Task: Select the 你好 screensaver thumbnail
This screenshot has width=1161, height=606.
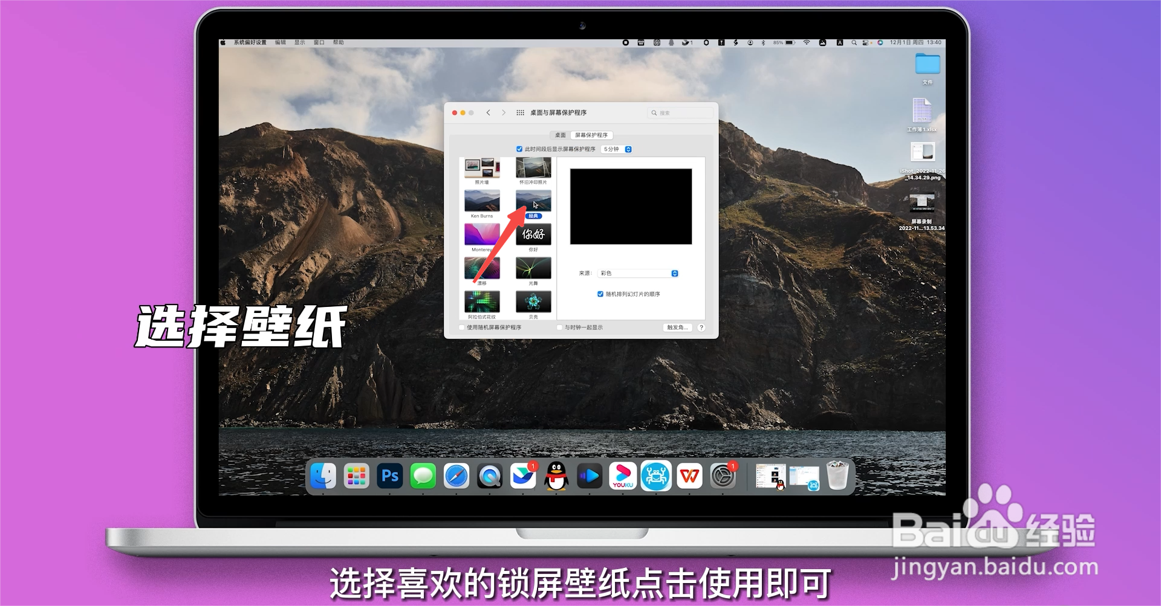Action: (533, 234)
